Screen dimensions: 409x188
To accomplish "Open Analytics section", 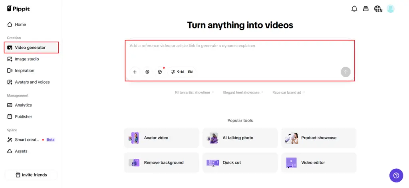I will [x=31, y=105].
